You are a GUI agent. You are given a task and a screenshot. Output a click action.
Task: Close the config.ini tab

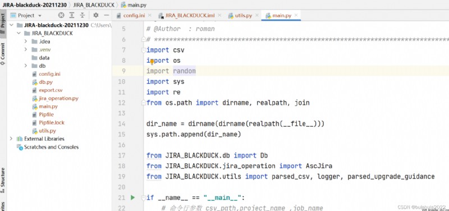(x=150, y=15)
